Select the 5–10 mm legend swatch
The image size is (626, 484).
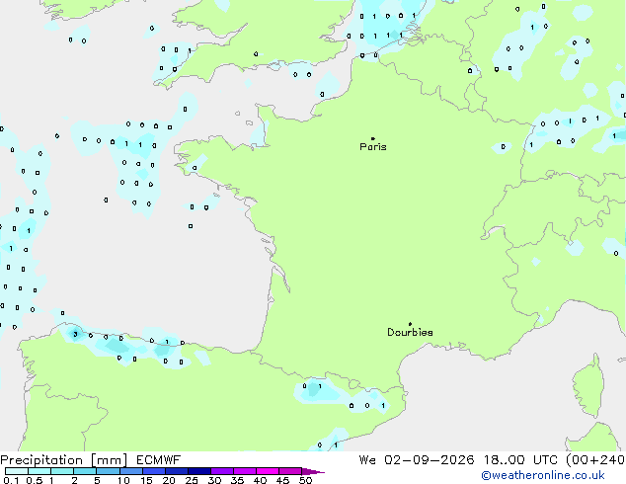(x=108, y=471)
